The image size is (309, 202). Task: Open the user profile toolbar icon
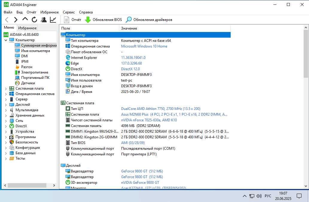(44, 20)
